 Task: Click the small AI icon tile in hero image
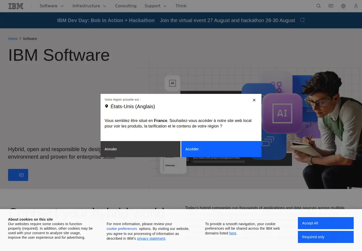pyautogui.click(x=172, y=83)
